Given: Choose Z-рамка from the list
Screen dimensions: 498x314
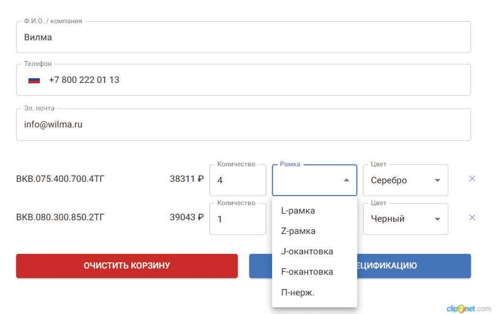Looking at the screenshot, I should click(x=314, y=231).
